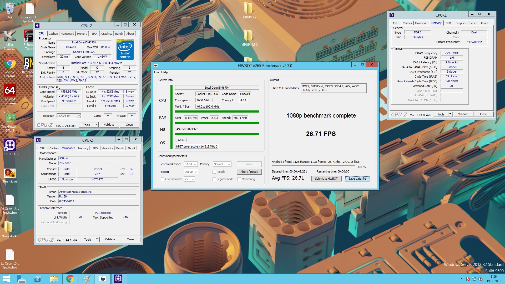505x284 pixels.
Task: Click Close in Mainboard CPU-Z window
Action: 130,239
